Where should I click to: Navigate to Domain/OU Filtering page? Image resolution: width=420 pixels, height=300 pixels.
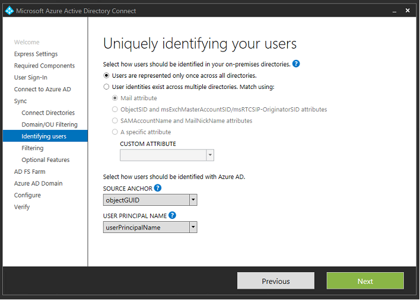click(x=49, y=125)
